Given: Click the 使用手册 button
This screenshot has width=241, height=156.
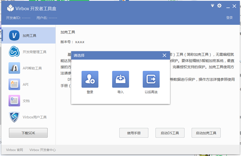Looking at the screenshot, I should point(134,133).
